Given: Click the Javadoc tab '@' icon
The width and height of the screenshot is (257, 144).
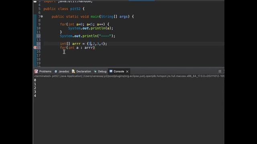Looking at the screenshot, I should [56, 72].
